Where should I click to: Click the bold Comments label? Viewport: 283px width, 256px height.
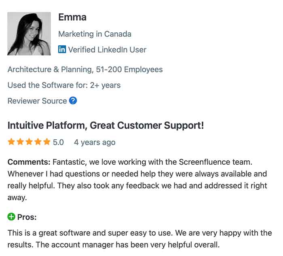tap(29, 162)
